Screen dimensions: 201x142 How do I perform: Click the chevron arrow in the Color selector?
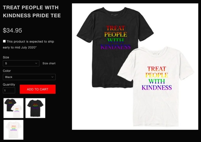coord(52,77)
